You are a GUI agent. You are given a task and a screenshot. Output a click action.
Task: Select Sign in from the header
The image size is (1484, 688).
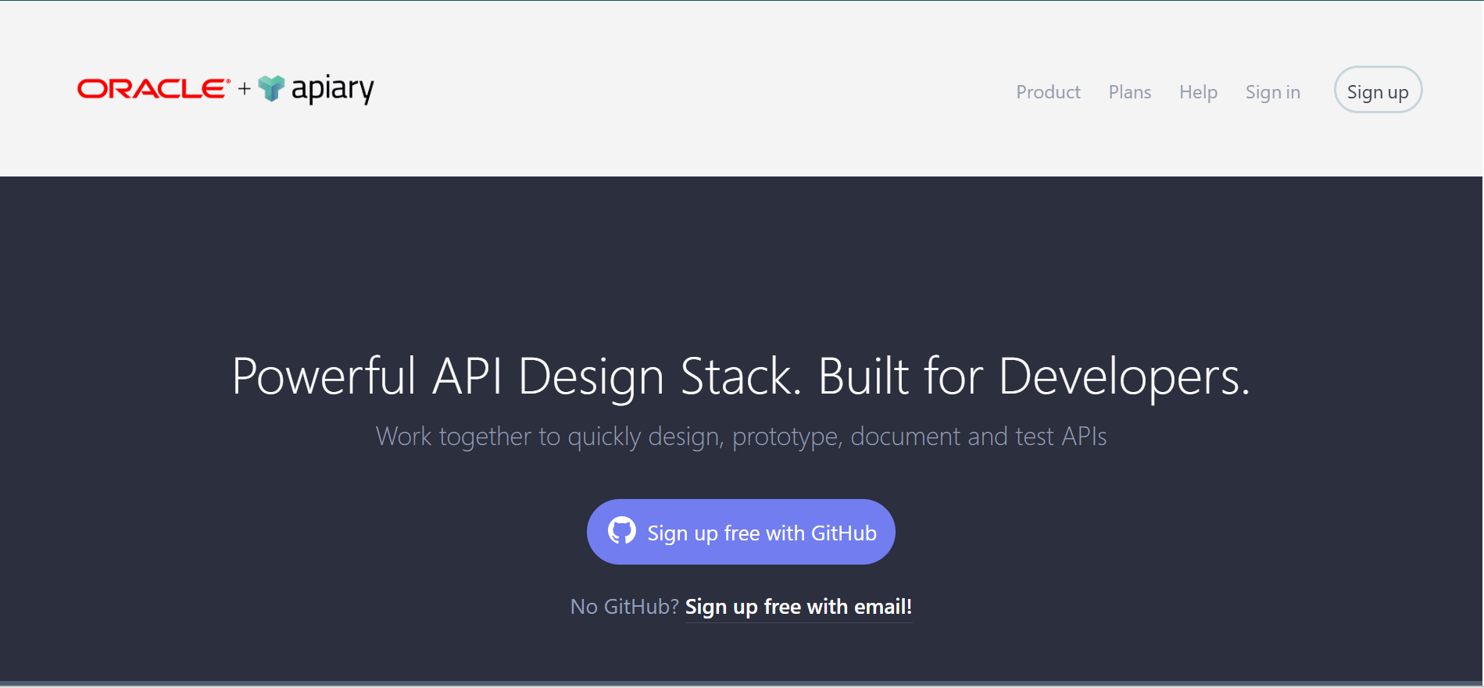point(1272,92)
